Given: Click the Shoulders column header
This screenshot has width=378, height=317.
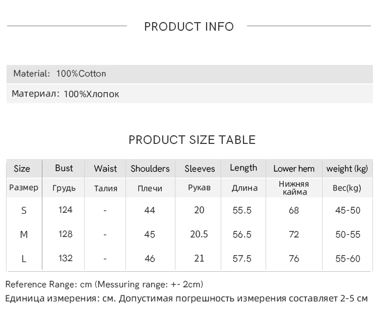Looking at the screenshot, I should point(150,169).
